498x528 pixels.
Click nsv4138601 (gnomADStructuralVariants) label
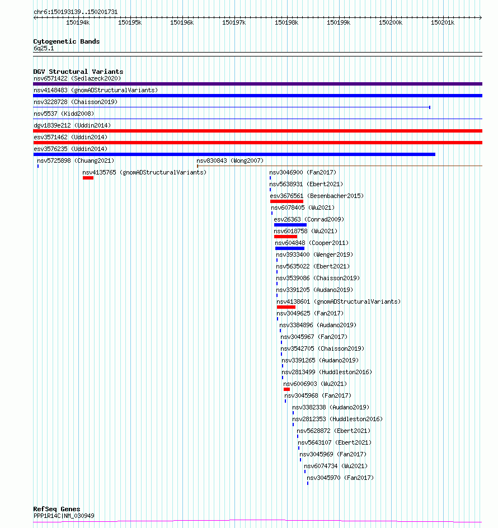point(339,301)
